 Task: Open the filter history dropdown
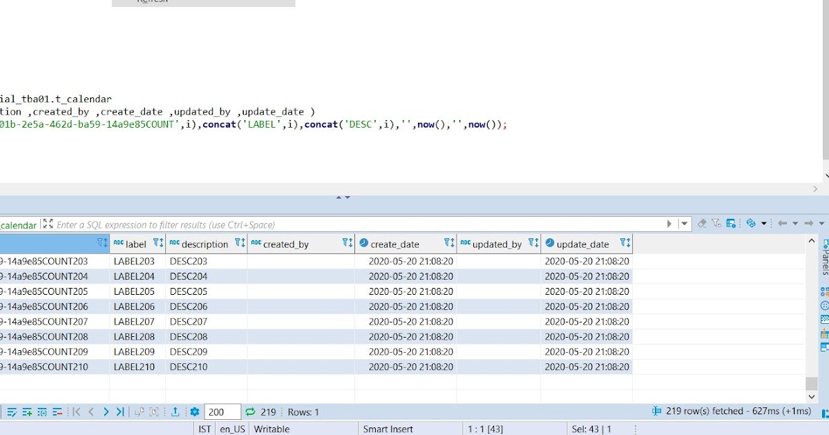(x=685, y=224)
